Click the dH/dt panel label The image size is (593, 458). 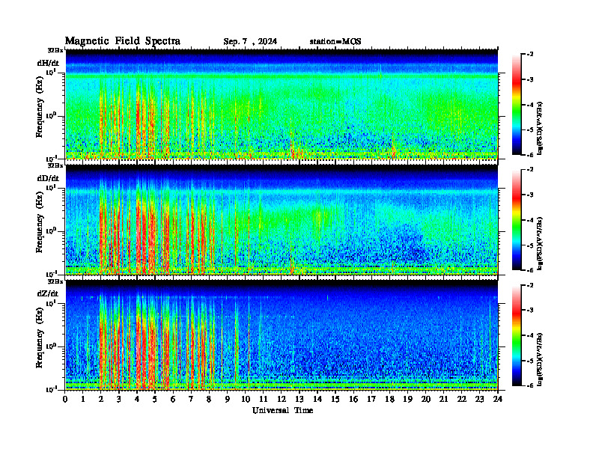pyautogui.click(x=48, y=63)
